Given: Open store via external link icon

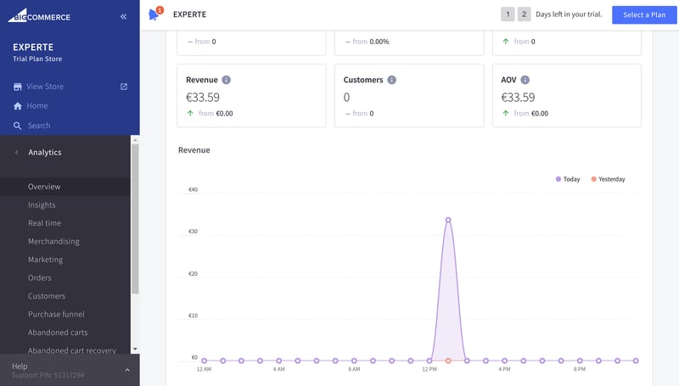Looking at the screenshot, I should pos(124,87).
